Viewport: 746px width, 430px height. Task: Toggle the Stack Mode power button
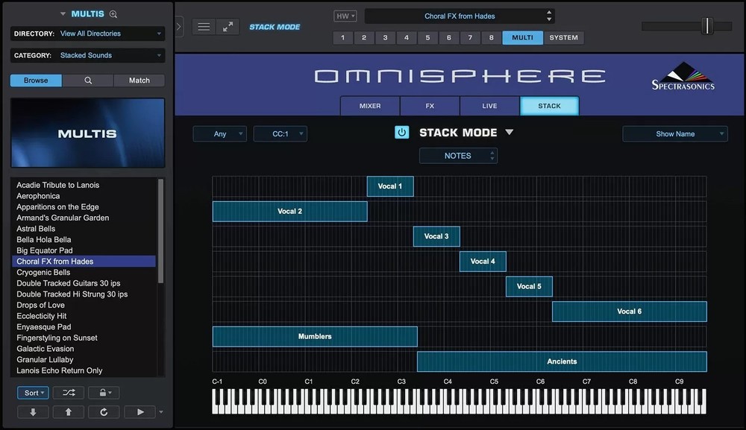coord(401,132)
